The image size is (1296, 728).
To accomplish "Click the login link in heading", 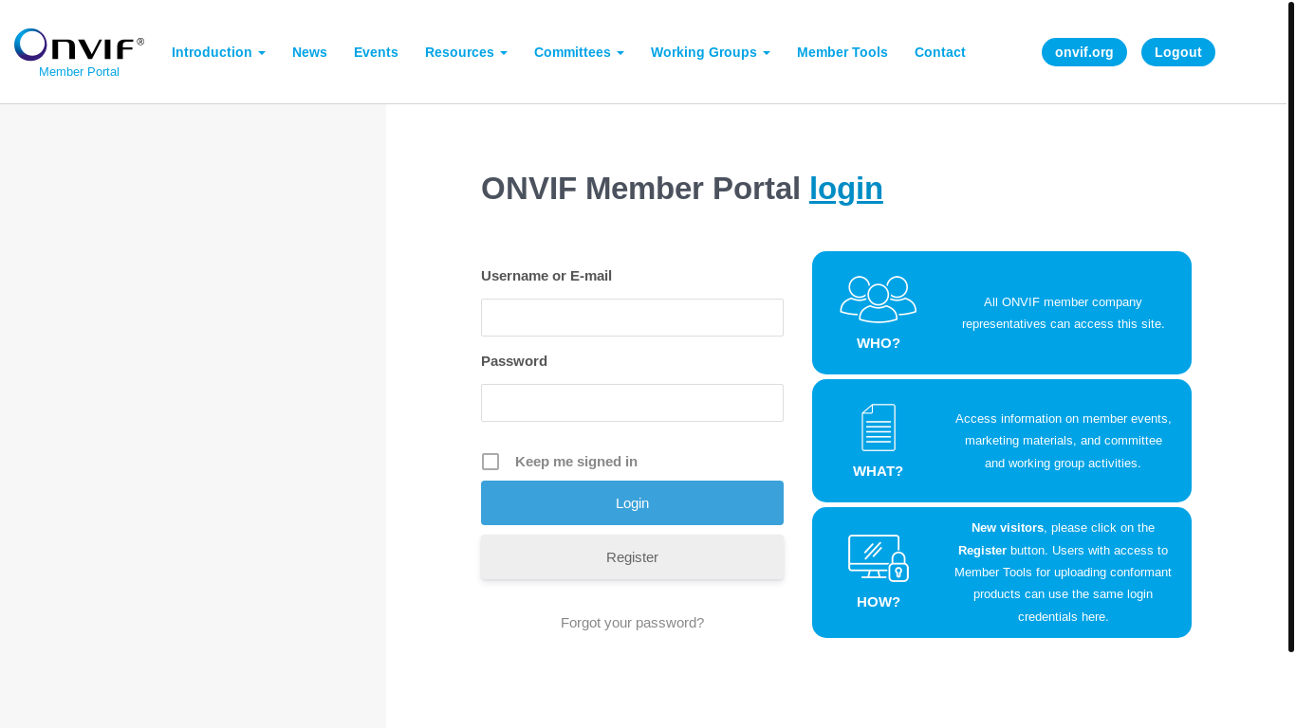I will 846,189.
